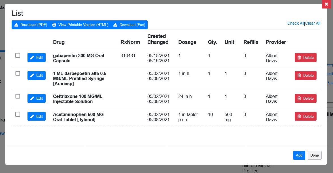This screenshot has width=333, height=173.
Task: Click the trash icon to delete gabapentin
Action: click(299, 57)
